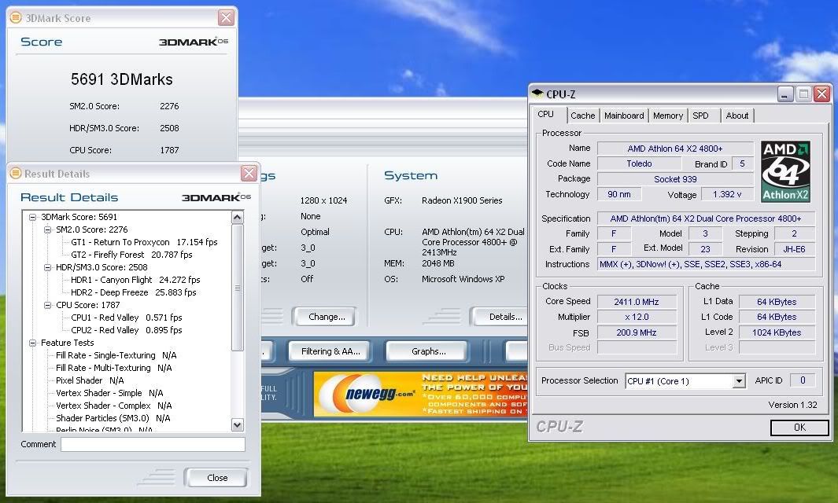The height and width of the screenshot is (503, 838).
Task: Select GT2 - Firefly Forest result
Action: (131, 255)
